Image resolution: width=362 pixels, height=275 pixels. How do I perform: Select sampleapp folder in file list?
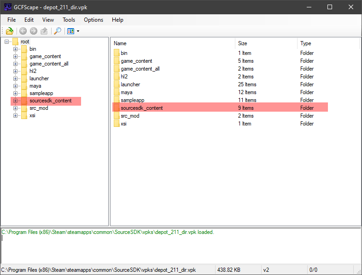coord(133,101)
